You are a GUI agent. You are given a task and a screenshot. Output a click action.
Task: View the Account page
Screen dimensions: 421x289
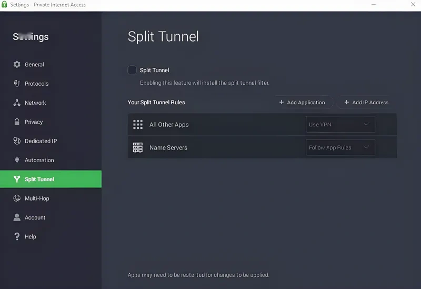coord(35,217)
